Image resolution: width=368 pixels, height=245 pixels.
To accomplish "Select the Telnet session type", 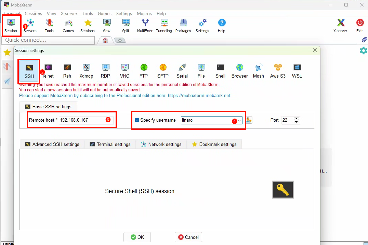I will pos(48,71).
